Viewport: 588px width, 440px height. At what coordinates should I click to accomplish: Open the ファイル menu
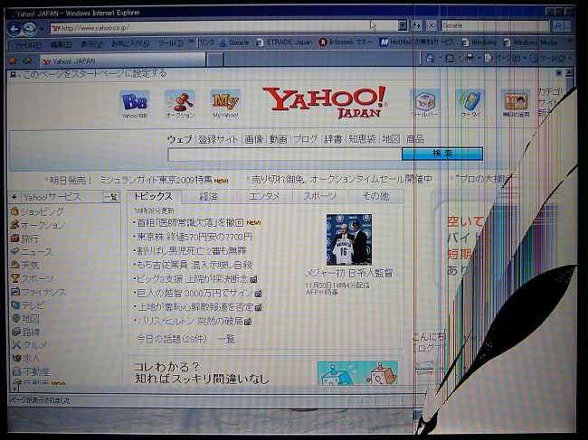click(26, 45)
